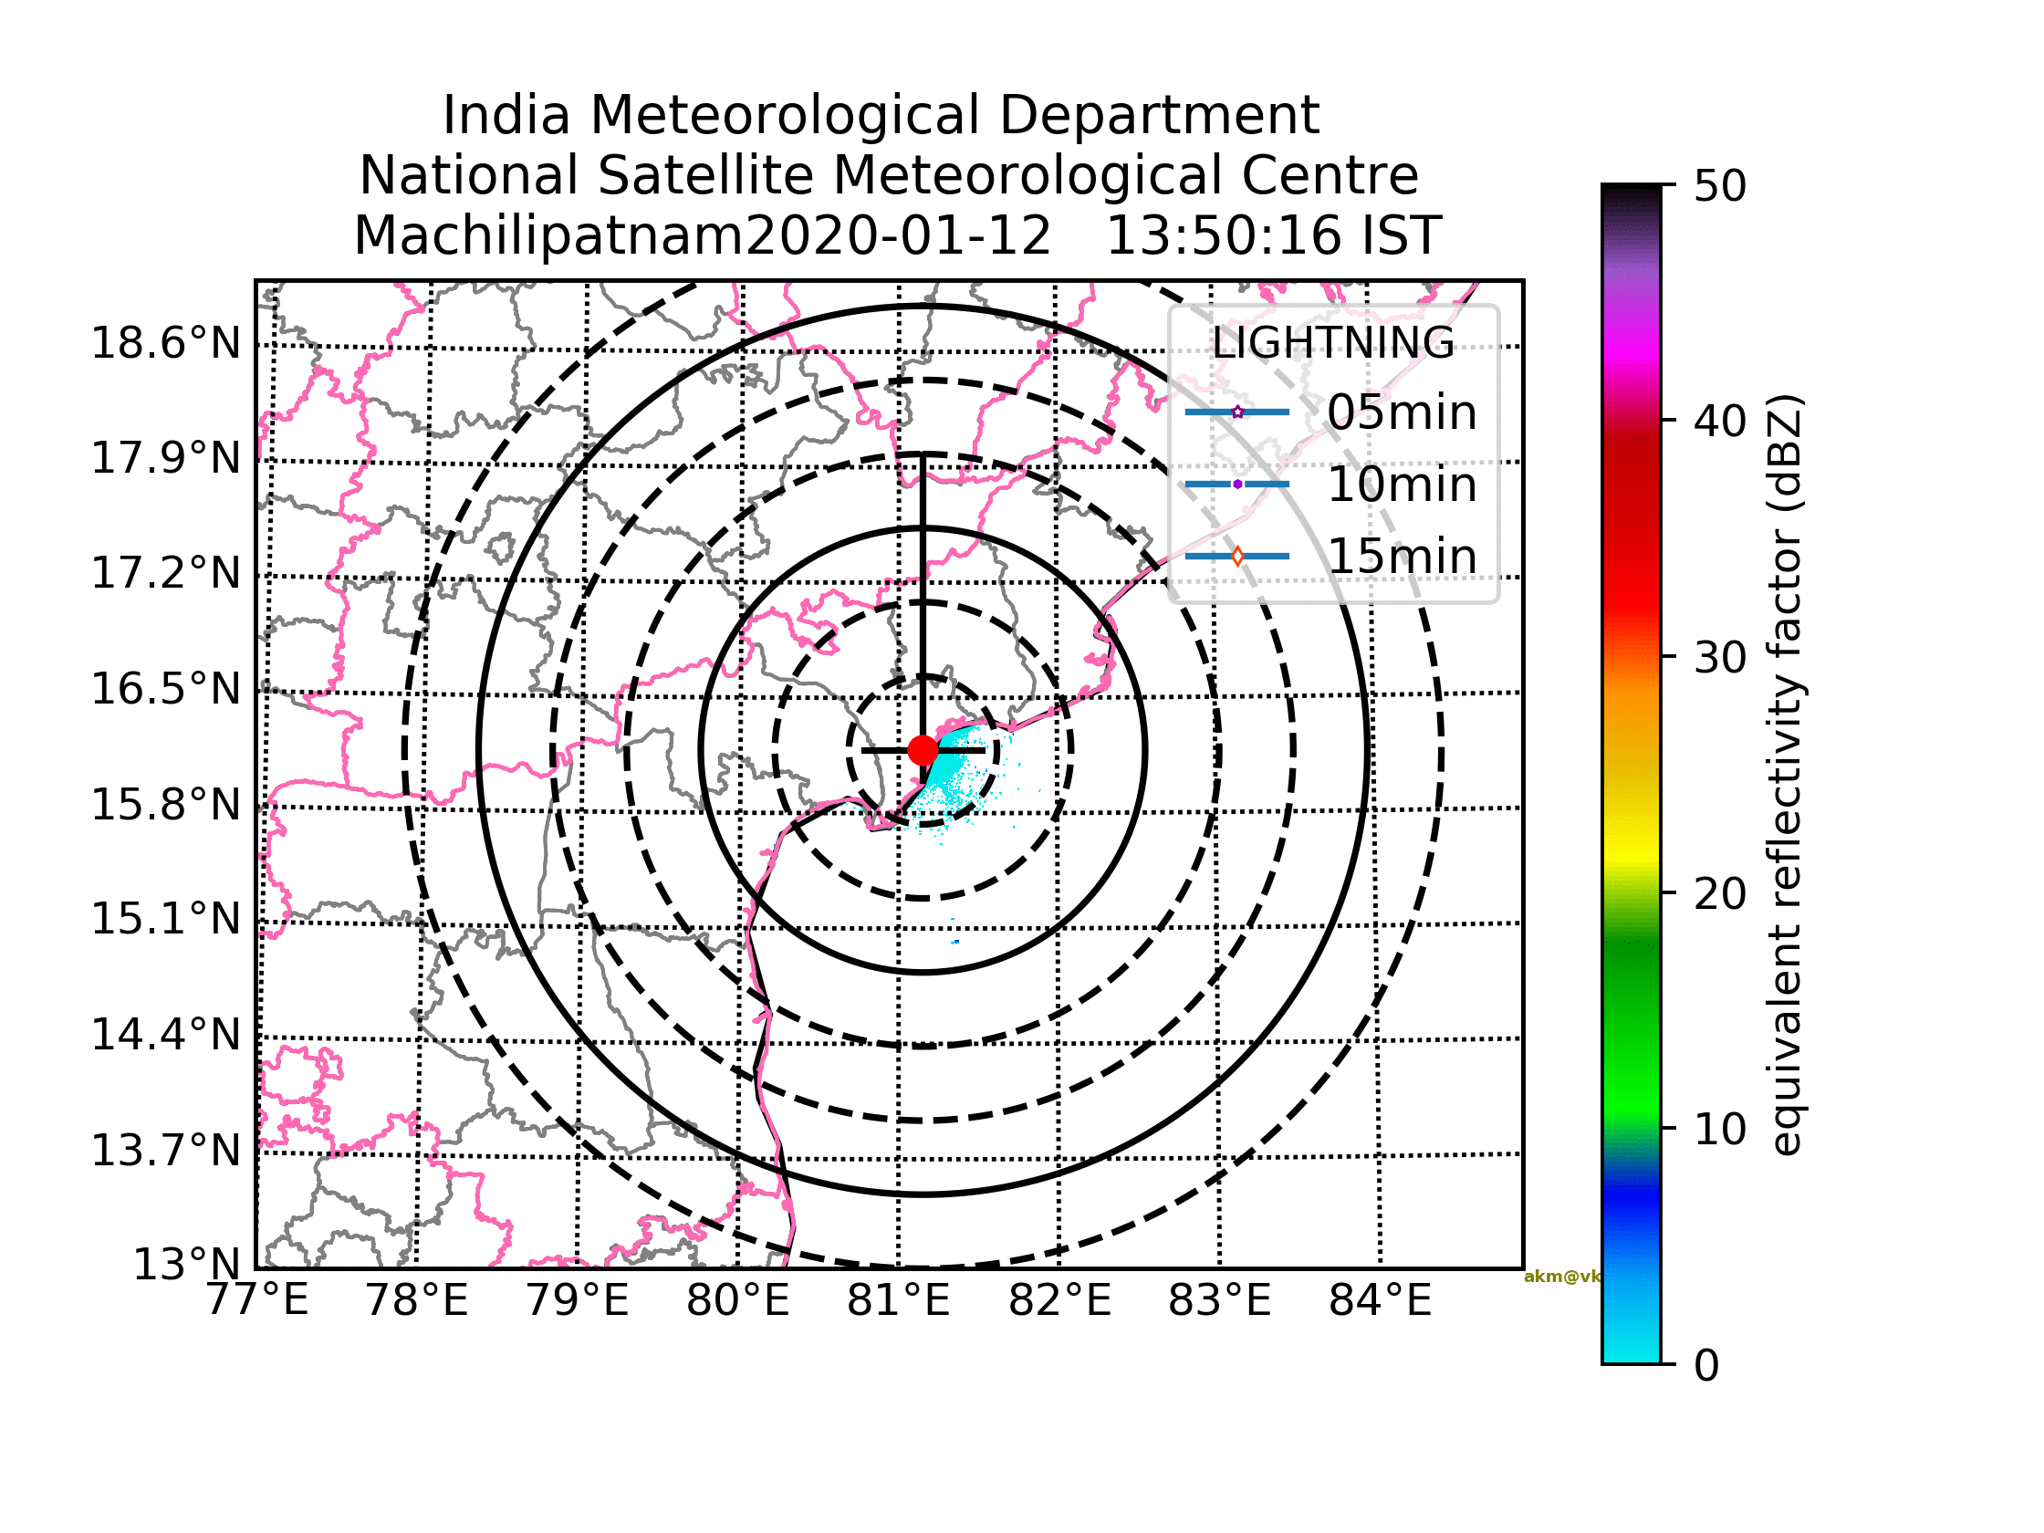The width and height of the screenshot is (2044, 1533).
Task: Click the red radar station dot
Action: [x=923, y=750]
